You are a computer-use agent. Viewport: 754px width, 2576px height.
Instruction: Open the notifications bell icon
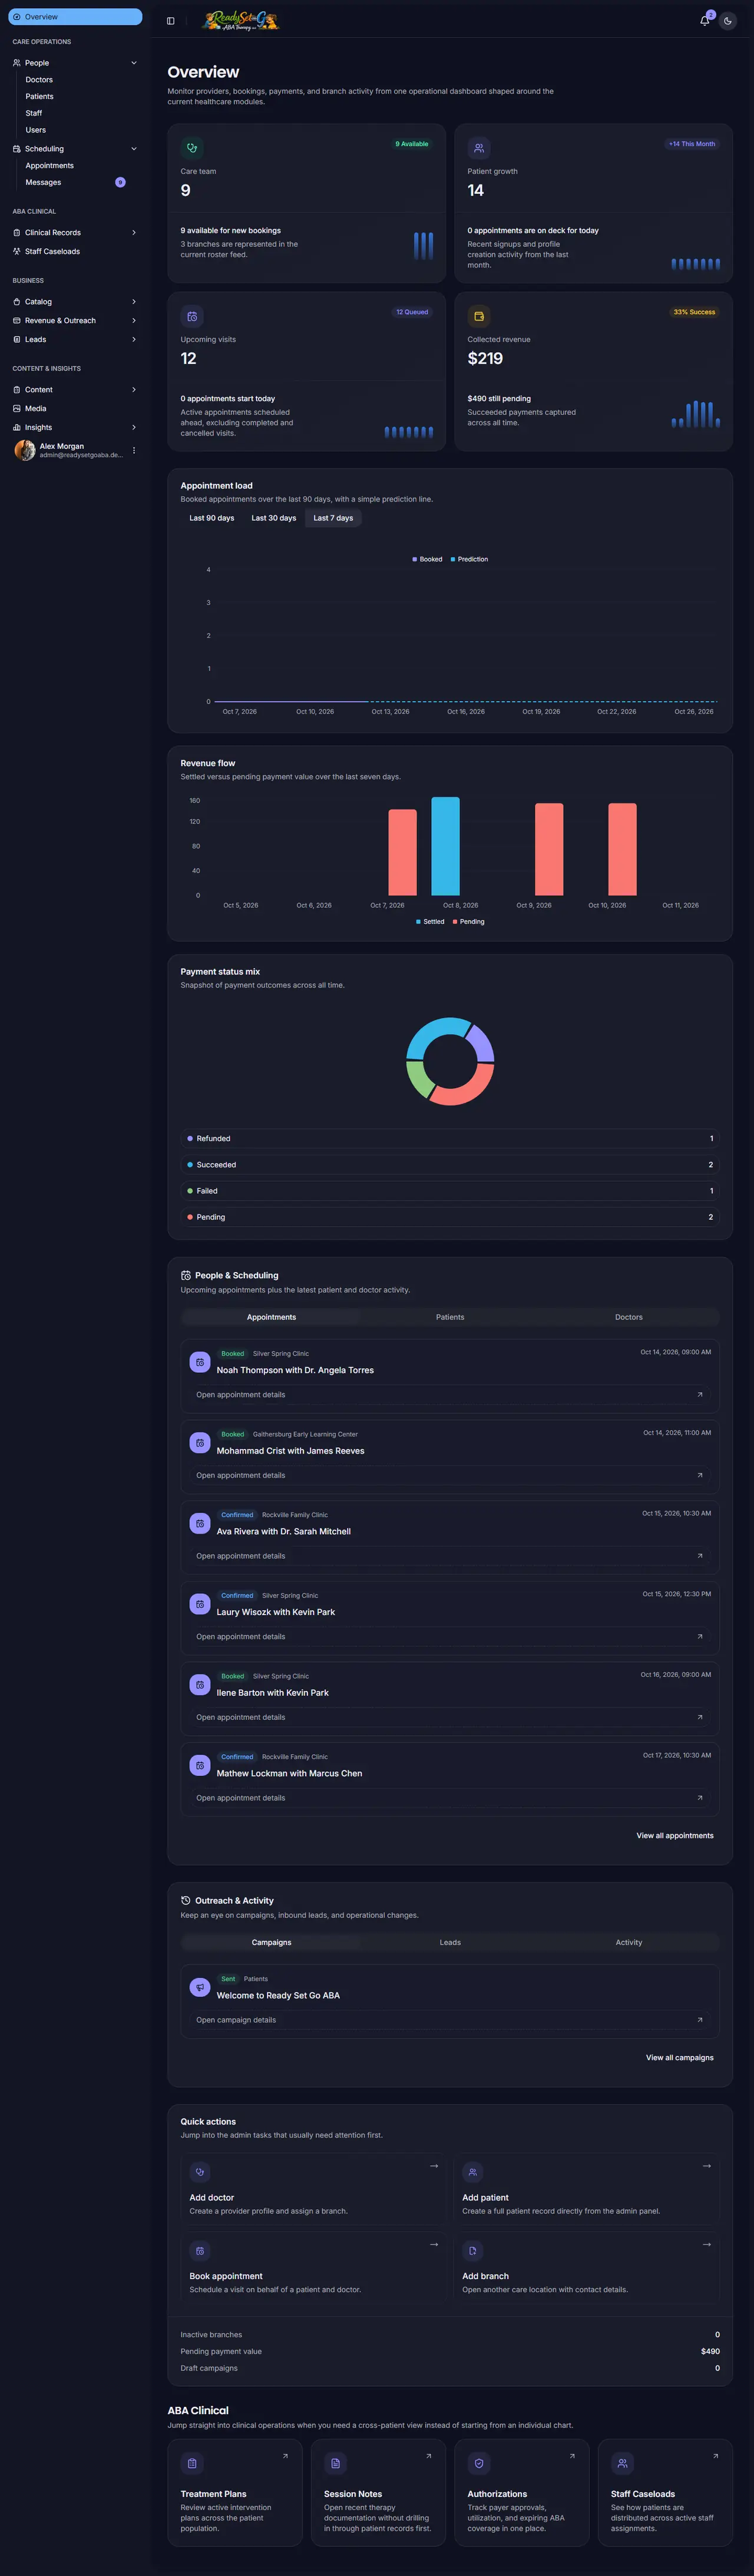coord(705,20)
